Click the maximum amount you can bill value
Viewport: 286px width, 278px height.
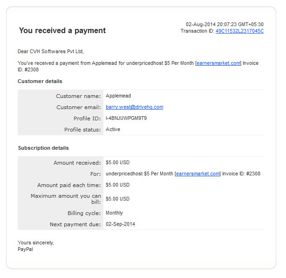coord(118,199)
